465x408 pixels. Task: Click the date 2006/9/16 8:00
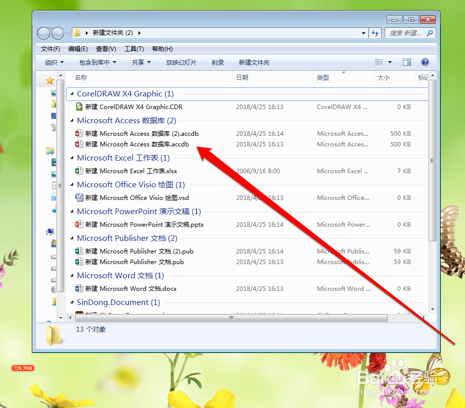pos(258,171)
